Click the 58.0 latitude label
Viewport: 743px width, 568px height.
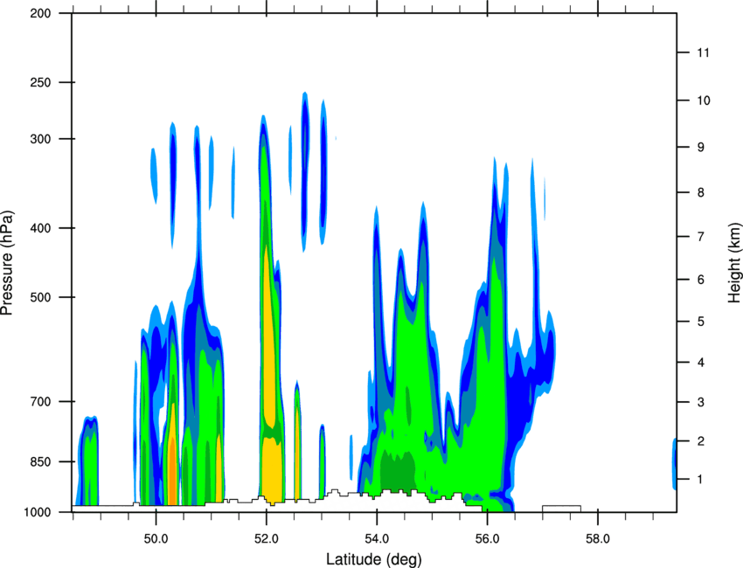click(598, 539)
